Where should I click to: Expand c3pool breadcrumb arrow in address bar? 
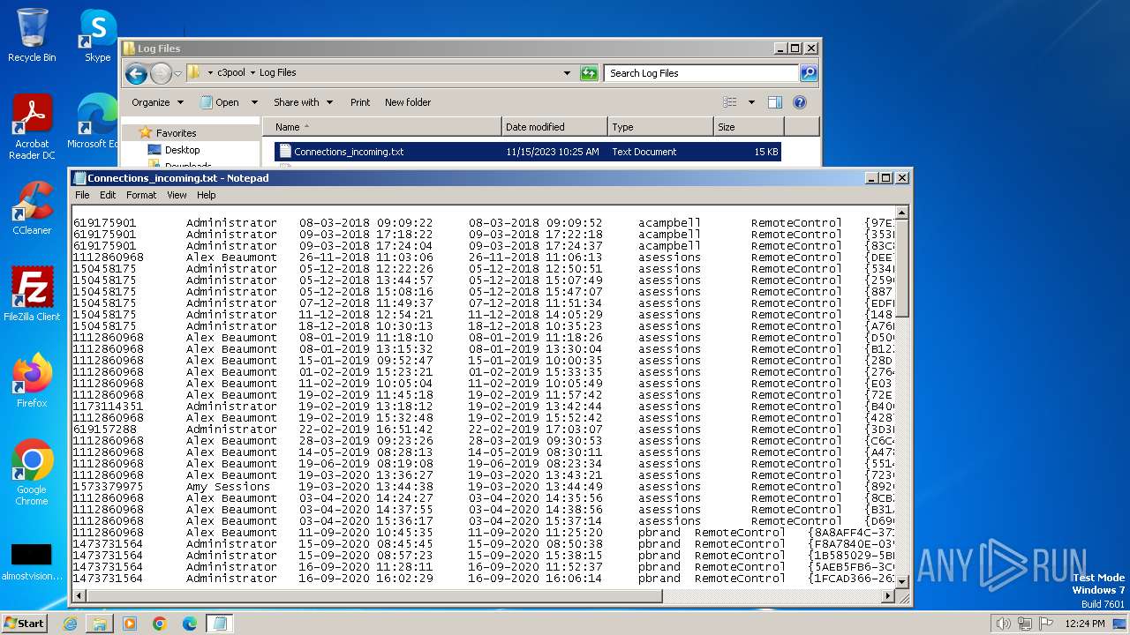click(x=252, y=73)
